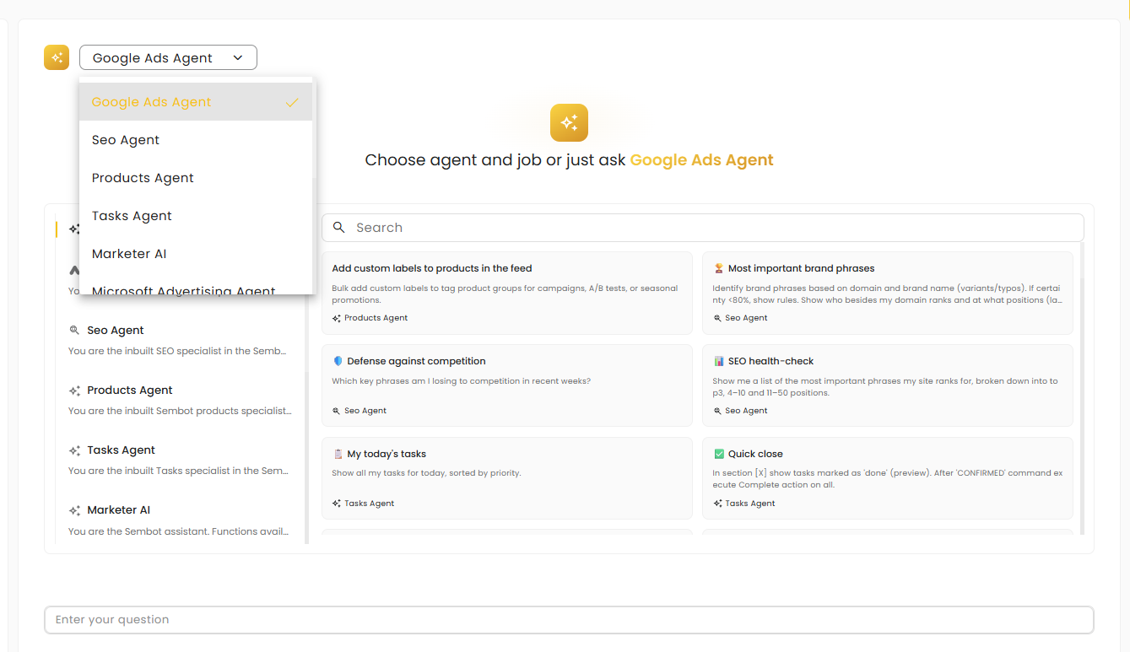The height and width of the screenshot is (652, 1130).
Task: Click the highlighted Google Ads Agent text in the heading
Action: tap(702, 160)
